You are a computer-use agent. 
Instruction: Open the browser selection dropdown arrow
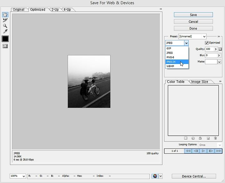[x=161, y=176]
